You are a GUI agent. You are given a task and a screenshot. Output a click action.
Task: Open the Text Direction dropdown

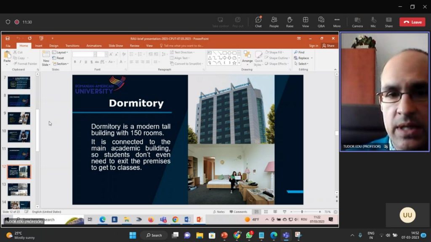coord(182,52)
